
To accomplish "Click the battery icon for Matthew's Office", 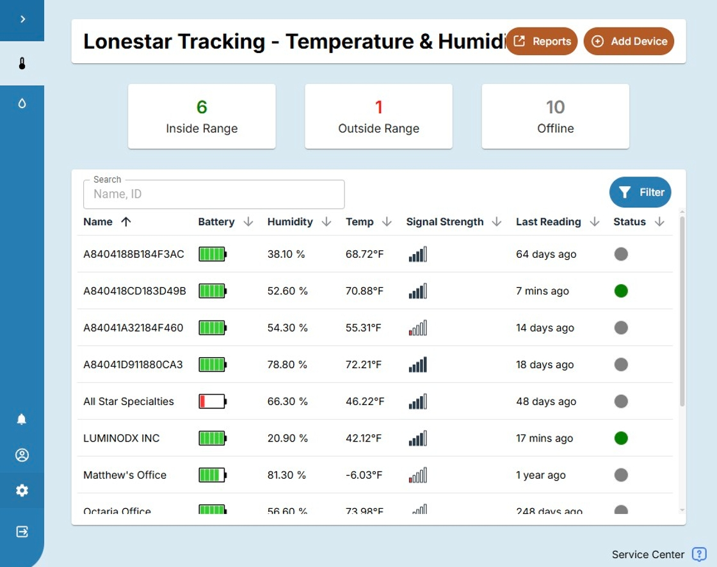I will point(213,475).
